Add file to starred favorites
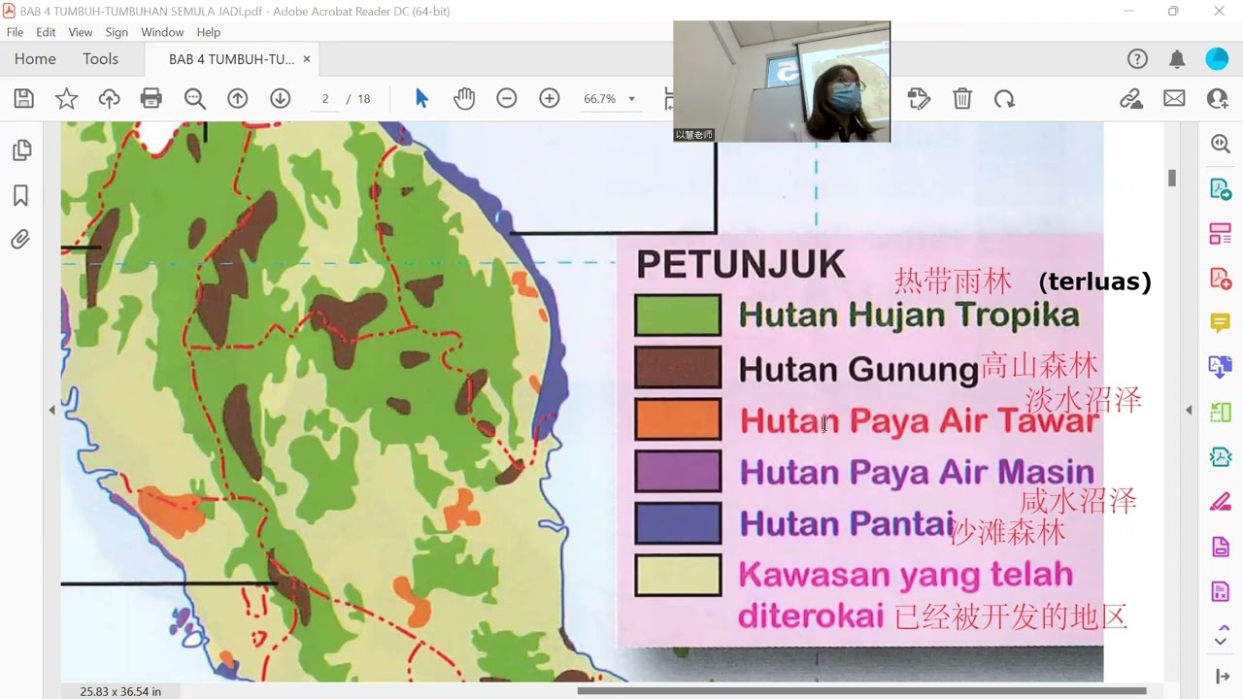Screen dimensions: 1243x699 [x=66, y=98]
